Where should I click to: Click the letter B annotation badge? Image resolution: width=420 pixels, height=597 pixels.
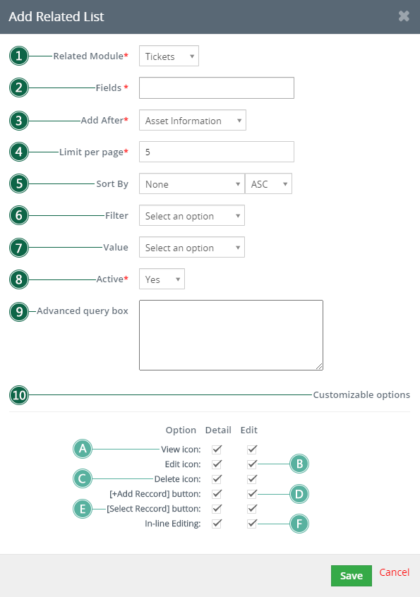(299, 464)
